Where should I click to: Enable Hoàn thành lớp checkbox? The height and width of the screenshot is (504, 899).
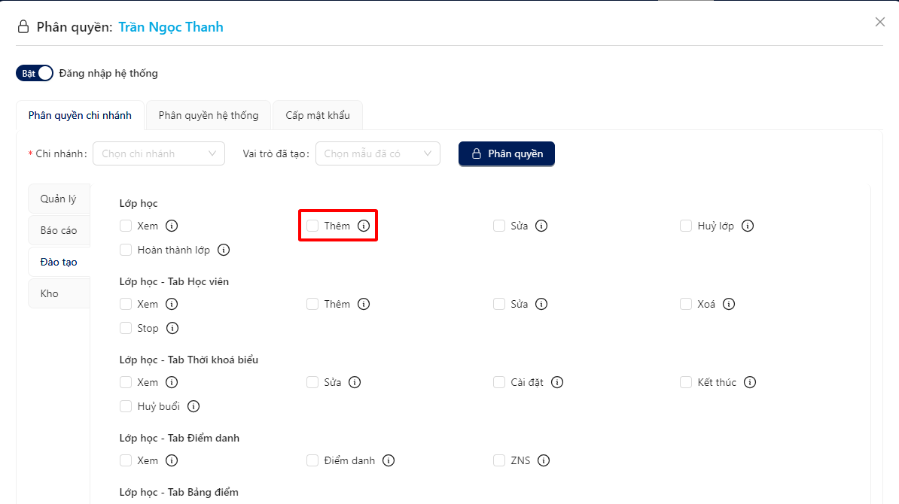coord(126,250)
